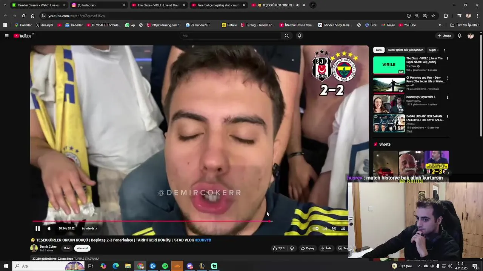
Task: Reload the page with the refresh button
Action: [x=23, y=16]
